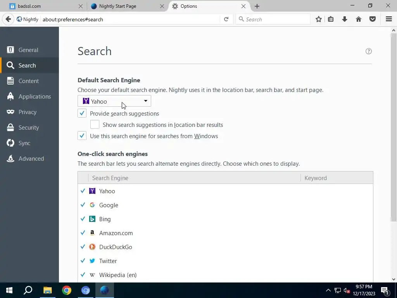Reload the current page
The image size is (397, 298).
(226, 19)
